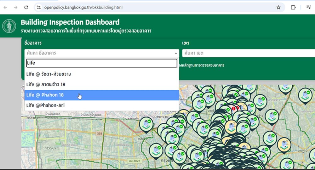Screen dimensions: 315x170
Task: Open the browser extensions puzzle icon
Action: (293, 7)
